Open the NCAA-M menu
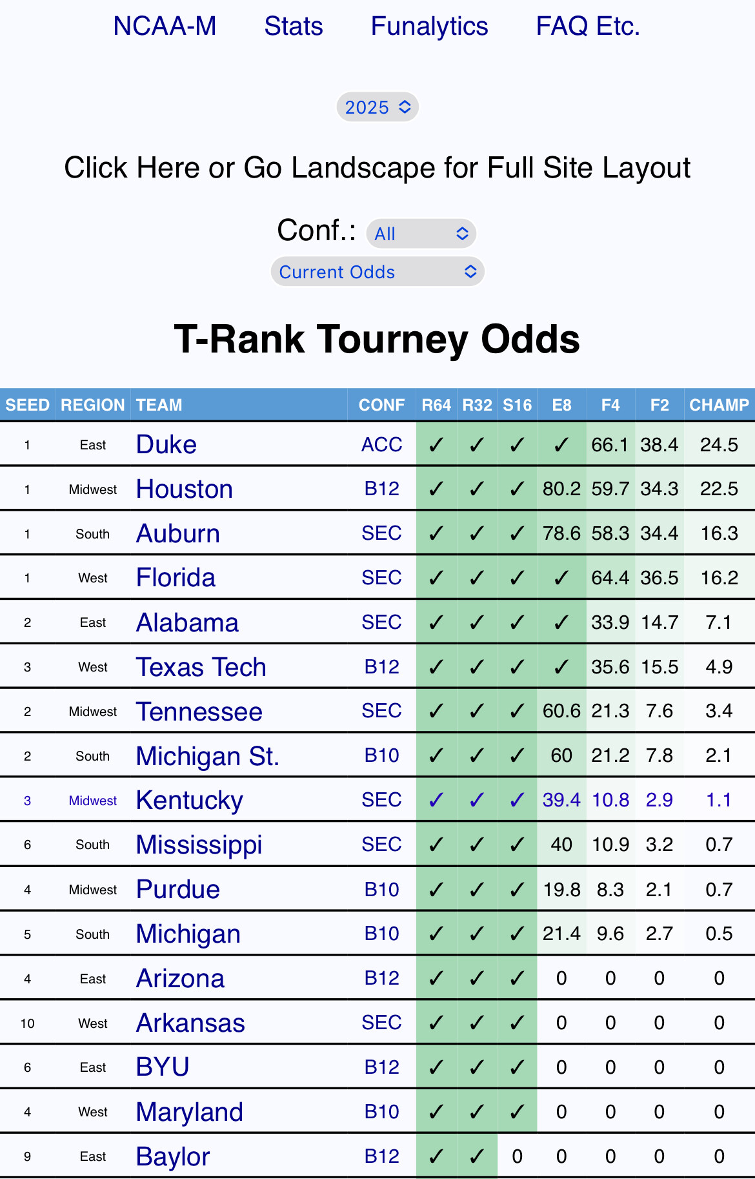The width and height of the screenshot is (755, 1179). click(165, 26)
